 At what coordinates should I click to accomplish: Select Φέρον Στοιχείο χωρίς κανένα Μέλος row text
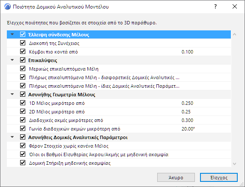[69, 146]
